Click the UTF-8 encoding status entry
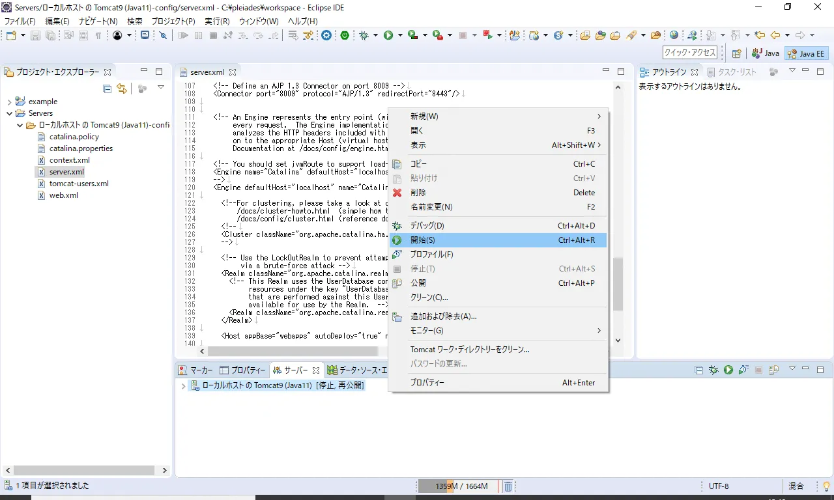Screen dimensions: 834x500 [x=719, y=486]
